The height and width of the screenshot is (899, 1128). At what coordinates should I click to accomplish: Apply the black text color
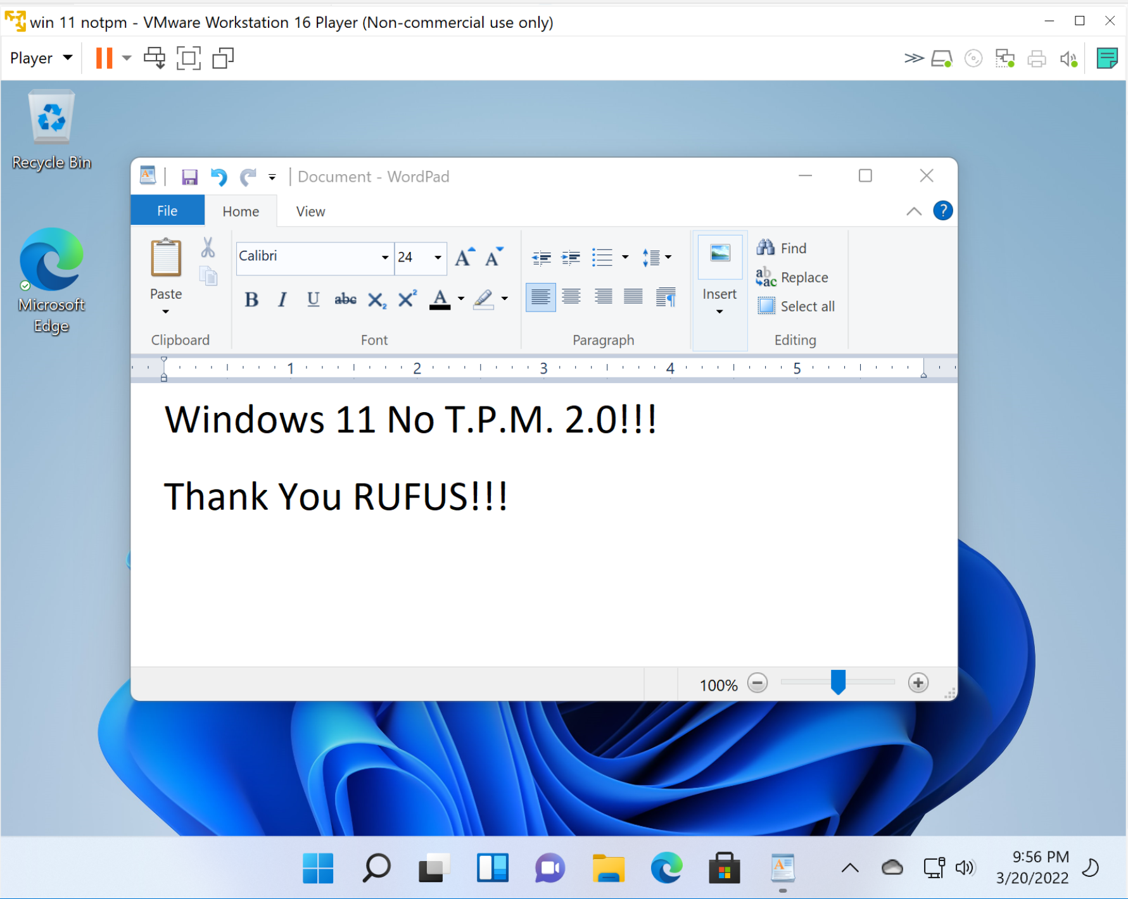pos(440,299)
